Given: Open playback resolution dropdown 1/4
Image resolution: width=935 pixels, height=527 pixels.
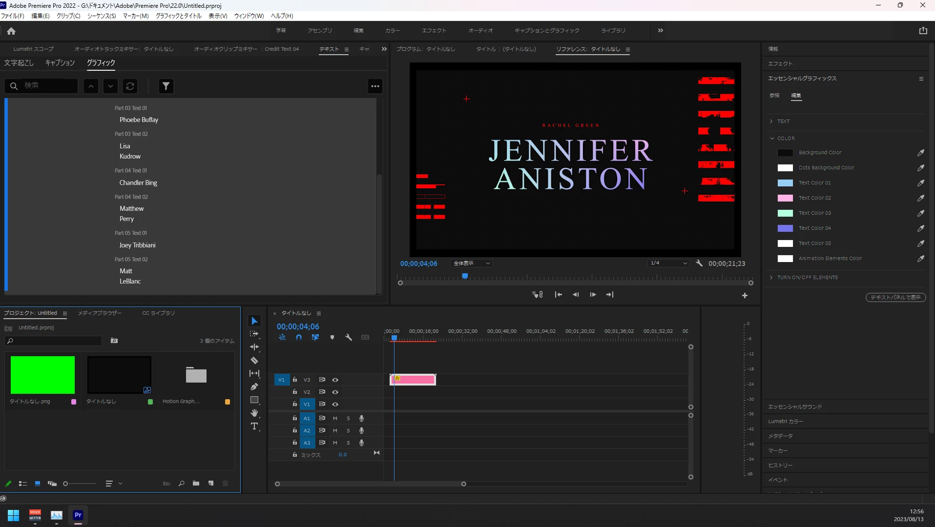Looking at the screenshot, I should (668, 263).
